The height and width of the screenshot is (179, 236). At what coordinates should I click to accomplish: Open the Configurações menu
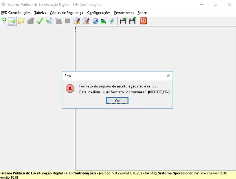[x=99, y=13]
